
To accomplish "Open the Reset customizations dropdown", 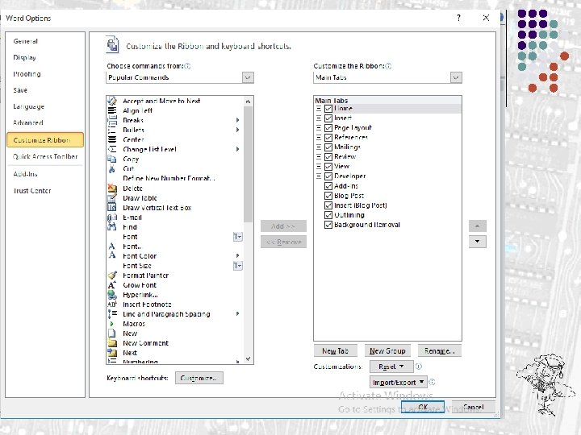I will 391,367.
